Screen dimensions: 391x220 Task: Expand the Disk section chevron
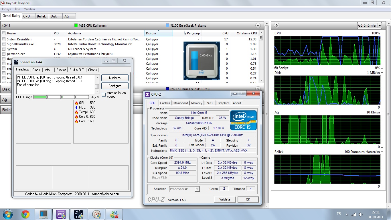tap(258, 89)
